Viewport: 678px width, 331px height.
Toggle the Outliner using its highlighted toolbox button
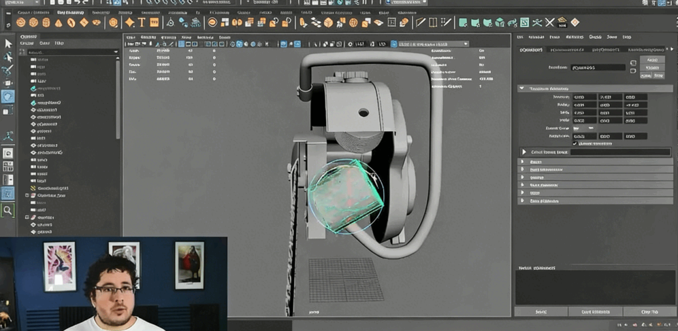7,193
